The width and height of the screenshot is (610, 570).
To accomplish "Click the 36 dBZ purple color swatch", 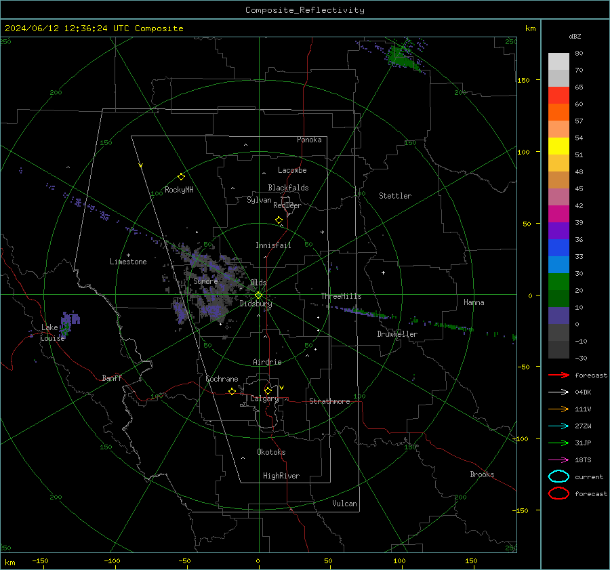I will click(x=558, y=230).
